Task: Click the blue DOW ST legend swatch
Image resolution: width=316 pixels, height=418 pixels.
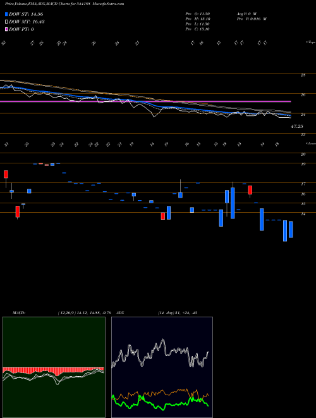Action: pos(7,14)
